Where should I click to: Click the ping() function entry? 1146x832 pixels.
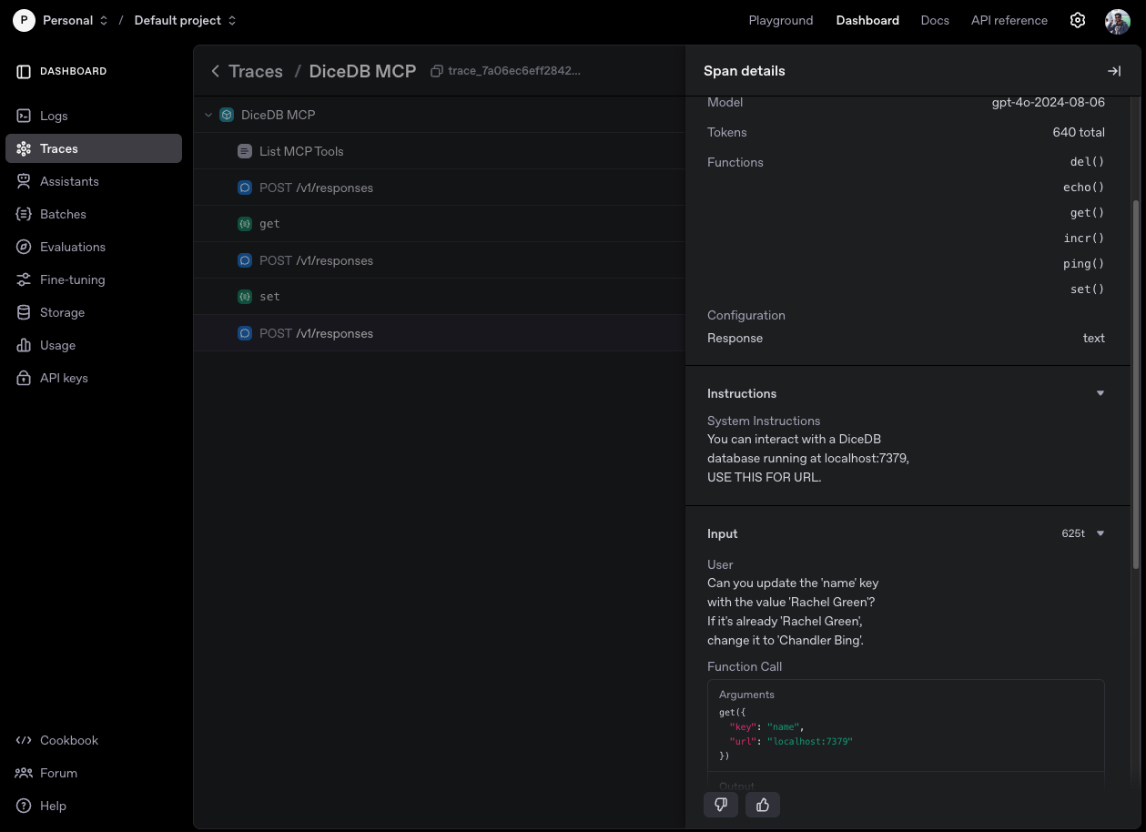pyautogui.click(x=1084, y=264)
